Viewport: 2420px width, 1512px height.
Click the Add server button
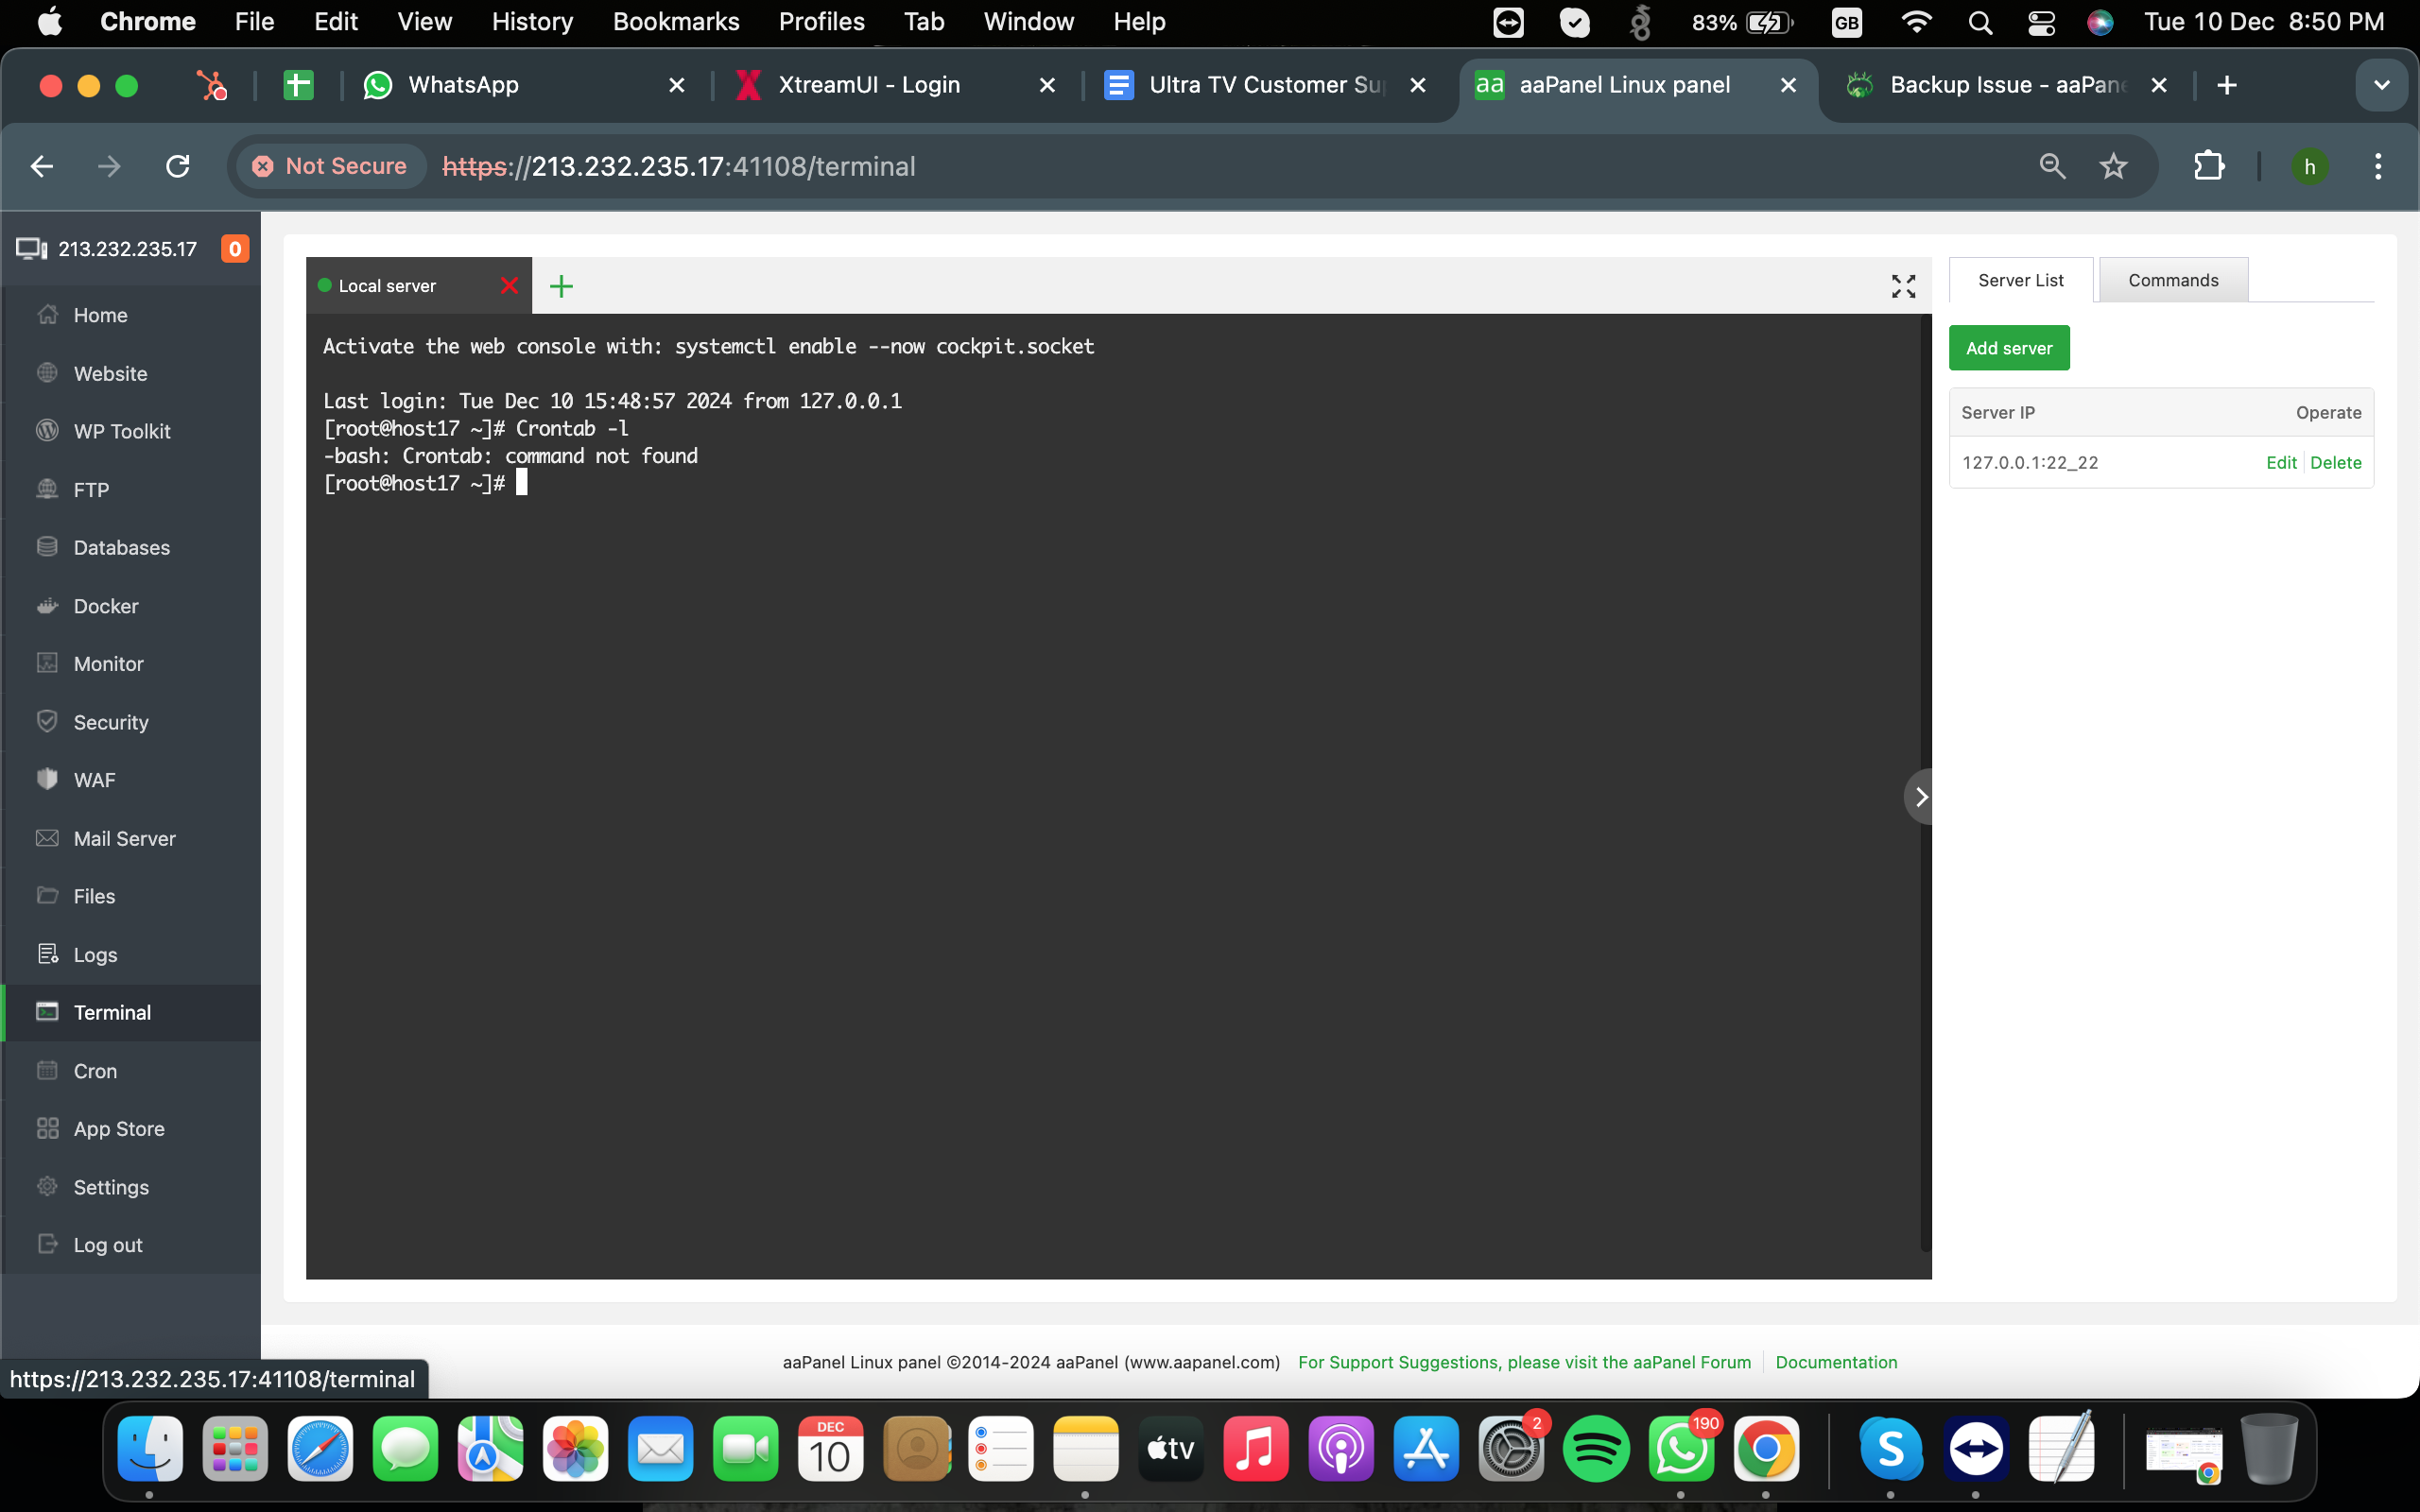2008,348
